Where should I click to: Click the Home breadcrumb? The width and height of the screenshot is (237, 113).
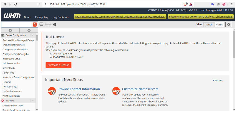pyautogui.click(x=49, y=24)
